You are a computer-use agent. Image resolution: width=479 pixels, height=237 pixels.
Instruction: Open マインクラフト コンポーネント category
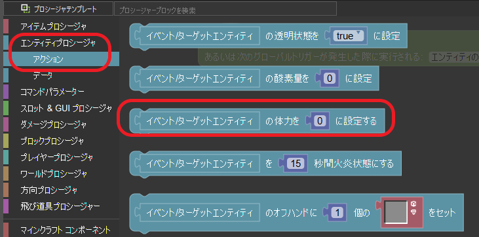click(x=66, y=230)
